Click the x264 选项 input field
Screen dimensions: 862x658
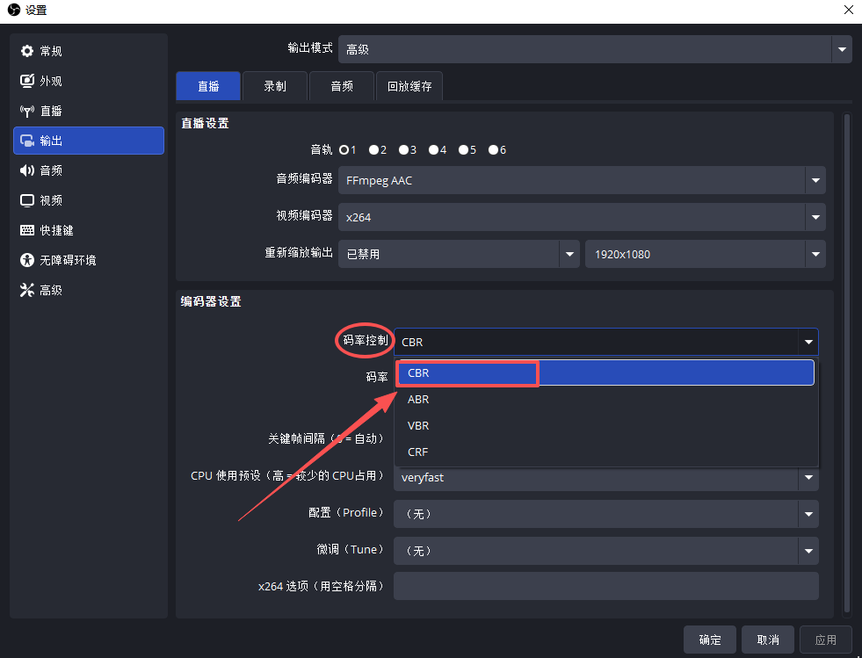pos(605,586)
